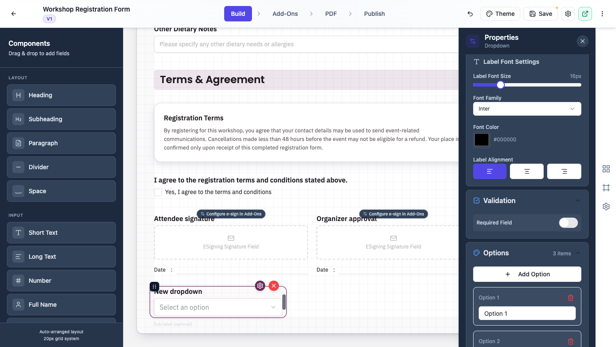The height and width of the screenshot is (347, 616).
Task: Click the undo icon in top bar
Action: (x=470, y=14)
